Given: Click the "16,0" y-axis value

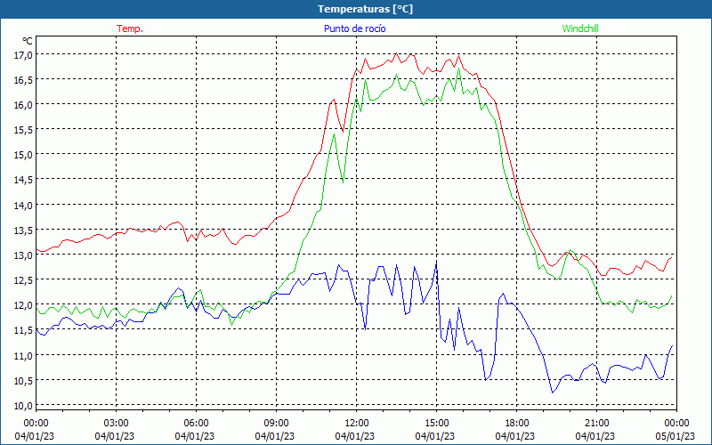Looking at the screenshot, I should click(x=24, y=105).
